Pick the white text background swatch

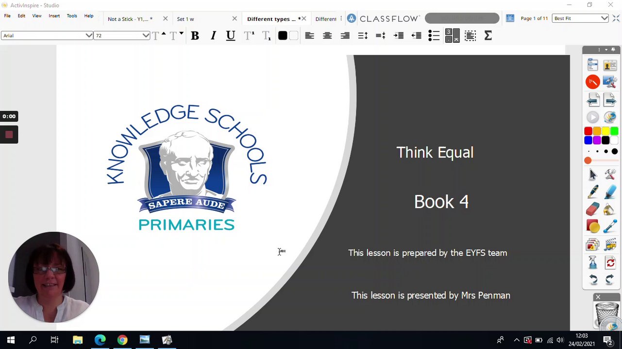293,36
